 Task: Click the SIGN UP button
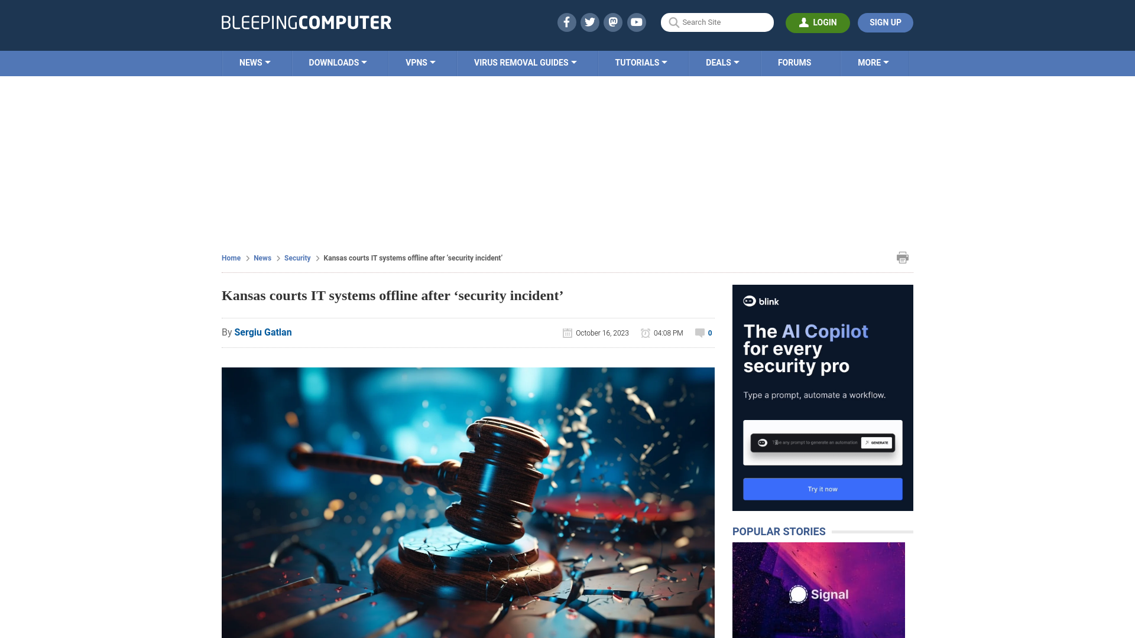[885, 22]
